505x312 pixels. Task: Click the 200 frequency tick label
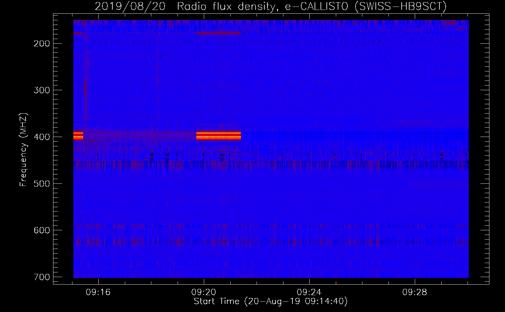42,43
